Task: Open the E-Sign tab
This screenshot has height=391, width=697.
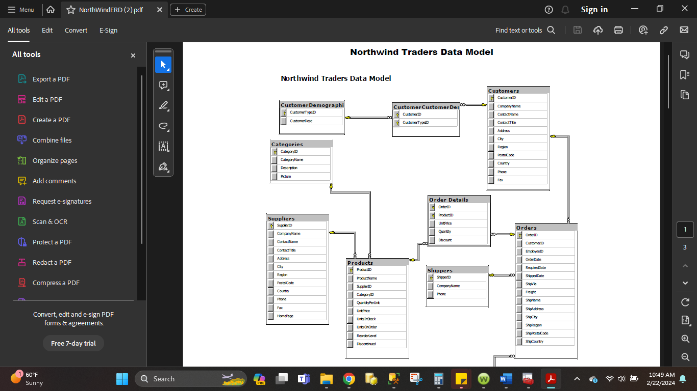Action: 108,30
